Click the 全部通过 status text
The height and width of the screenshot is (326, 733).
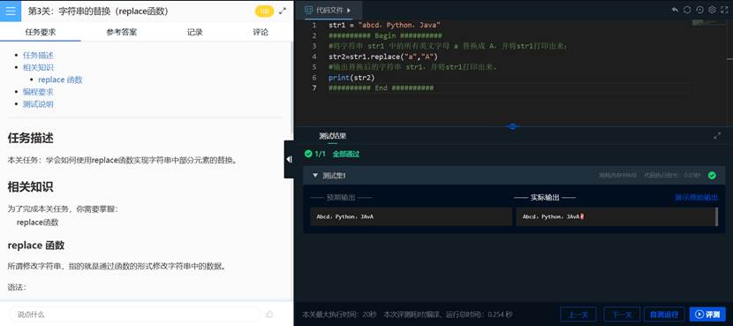click(346, 154)
